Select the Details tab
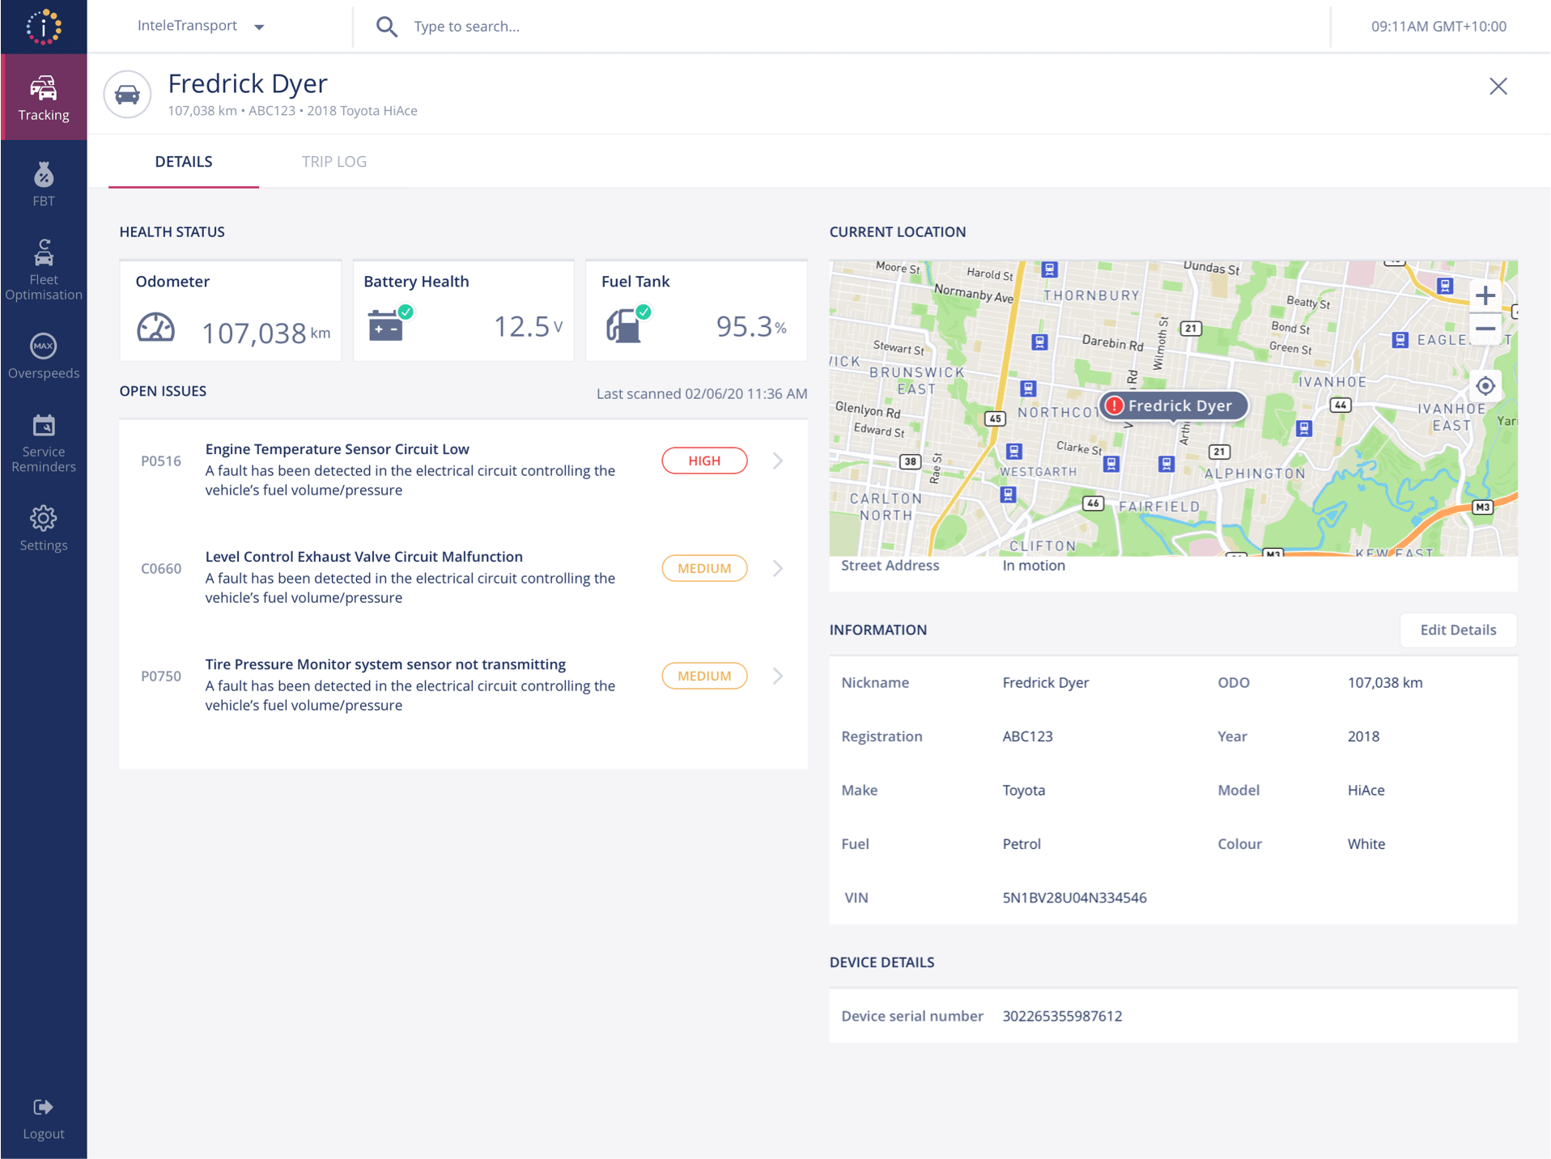Viewport: 1551px width, 1159px height. pos(184,162)
